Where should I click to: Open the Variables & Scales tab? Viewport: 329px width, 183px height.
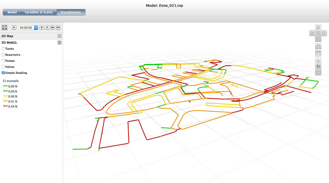coord(39,12)
